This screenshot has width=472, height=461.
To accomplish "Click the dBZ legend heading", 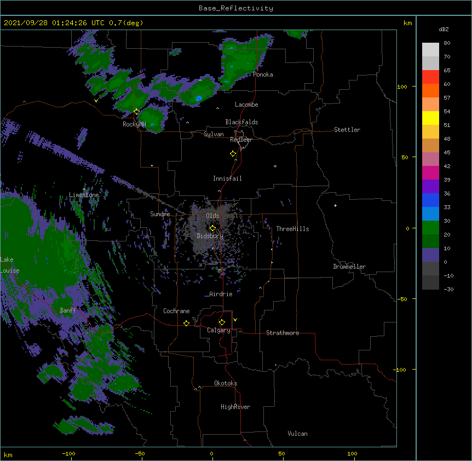I will tap(444, 30).
